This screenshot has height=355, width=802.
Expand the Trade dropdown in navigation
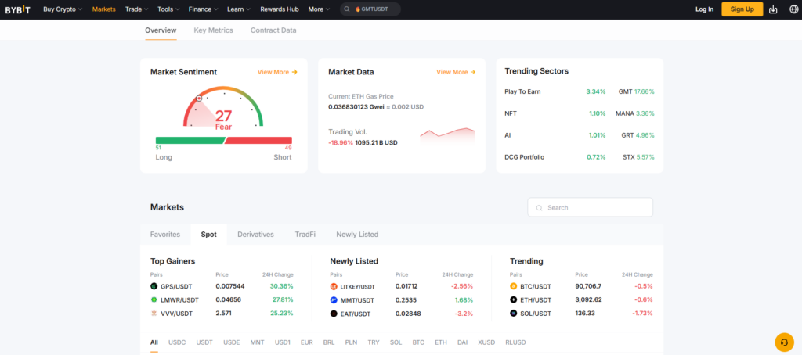[x=135, y=9]
